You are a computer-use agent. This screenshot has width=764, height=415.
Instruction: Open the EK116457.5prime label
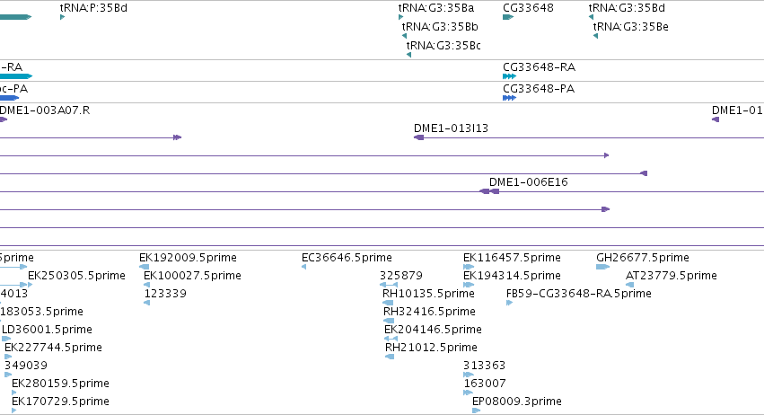coord(512,257)
